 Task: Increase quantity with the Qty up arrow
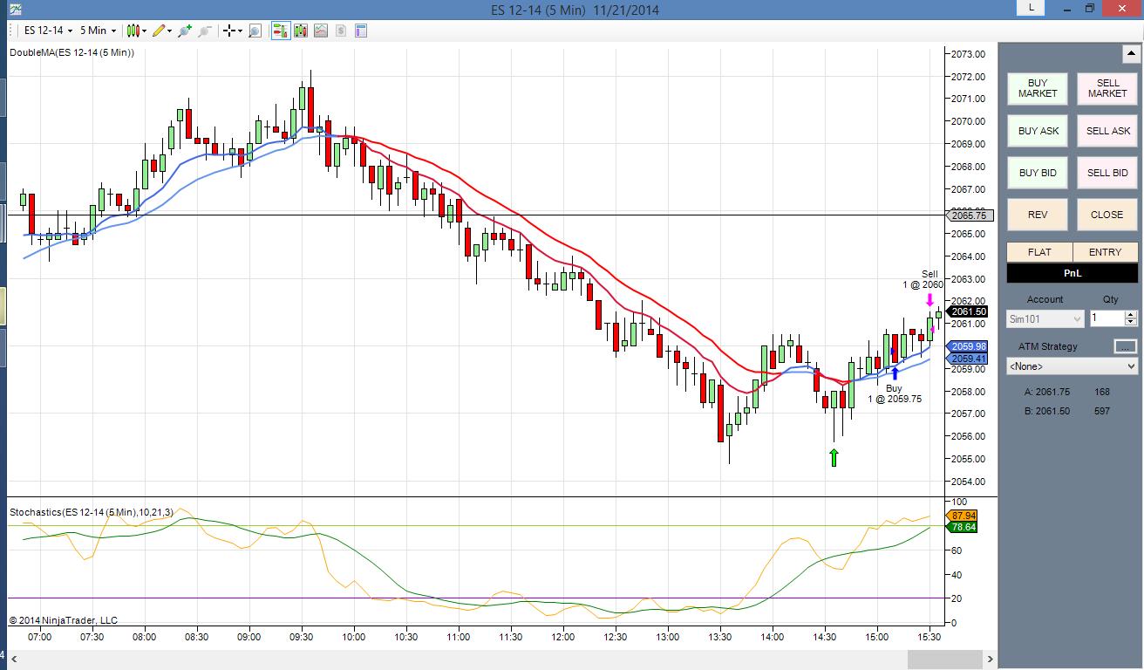click(1132, 315)
